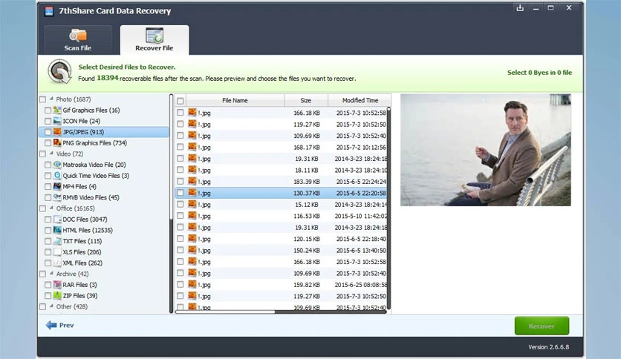Image resolution: width=621 pixels, height=359 pixels.
Task: Click the Recover File tab icon
Action: point(155,35)
